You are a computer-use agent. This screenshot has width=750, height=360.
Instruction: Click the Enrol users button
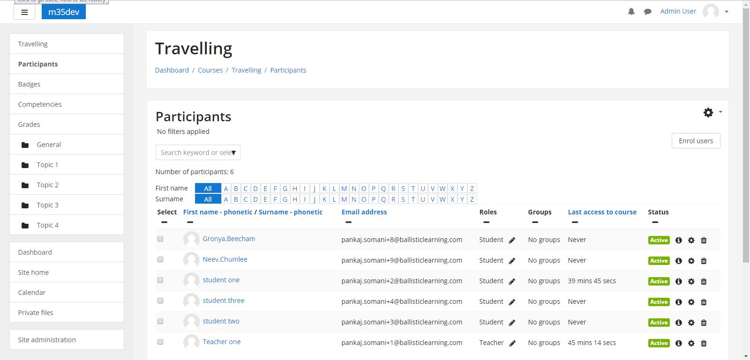point(696,141)
